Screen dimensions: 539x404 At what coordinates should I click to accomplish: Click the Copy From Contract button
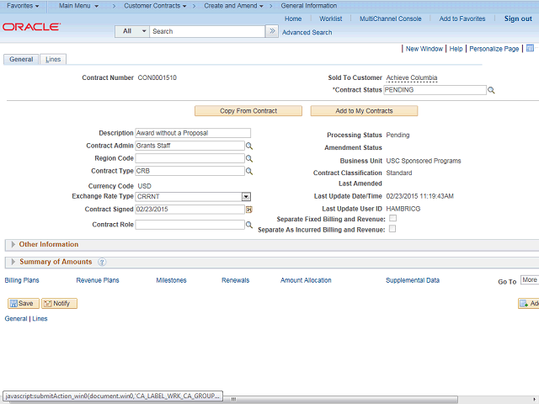coord(248,111)
